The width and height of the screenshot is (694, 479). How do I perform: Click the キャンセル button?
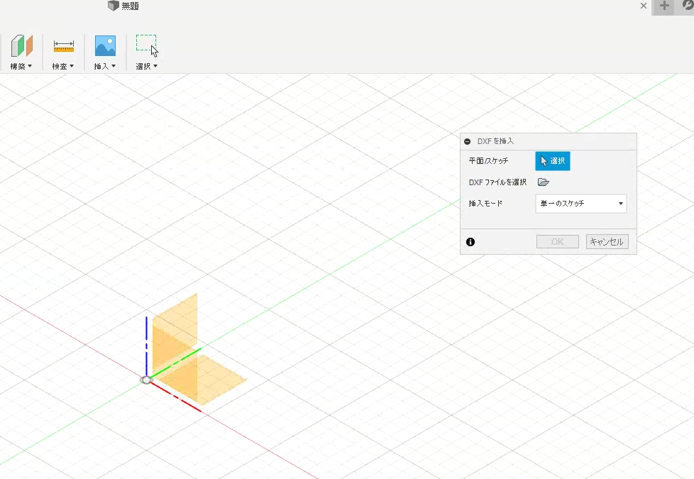point(607,242)
